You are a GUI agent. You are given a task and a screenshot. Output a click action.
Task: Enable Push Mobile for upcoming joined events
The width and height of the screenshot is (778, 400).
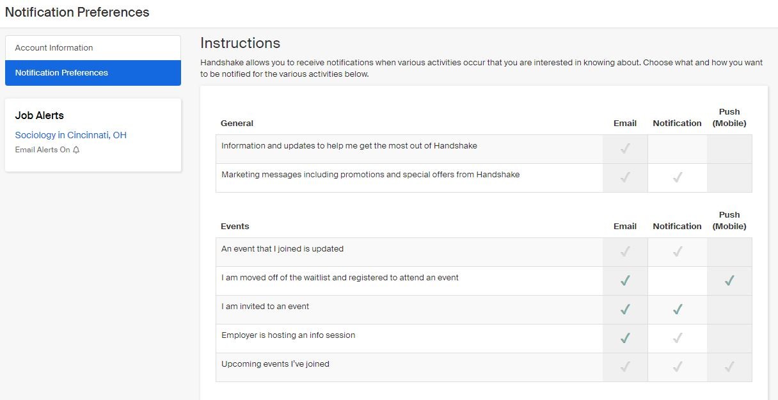coord(729,367)
